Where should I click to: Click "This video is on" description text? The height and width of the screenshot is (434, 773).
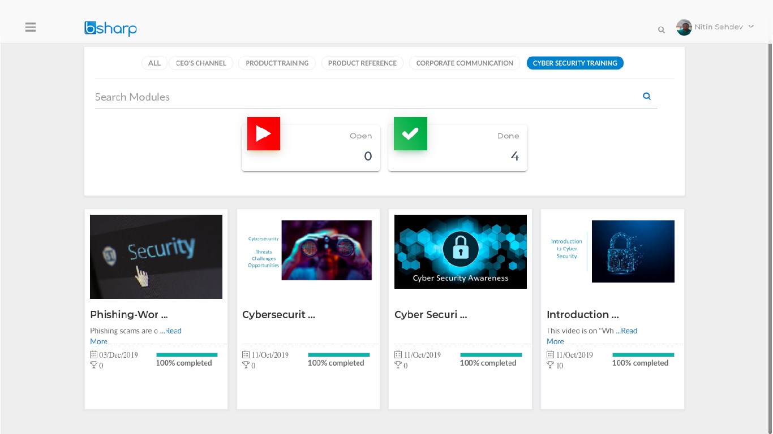(x=580, y=331)
